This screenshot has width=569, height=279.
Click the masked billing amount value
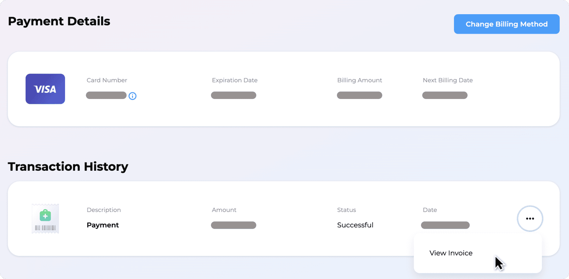359,95
